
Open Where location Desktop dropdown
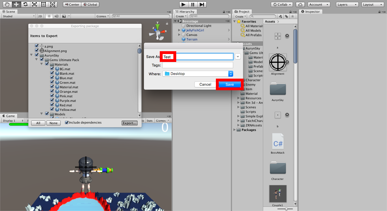click(198, 74)
